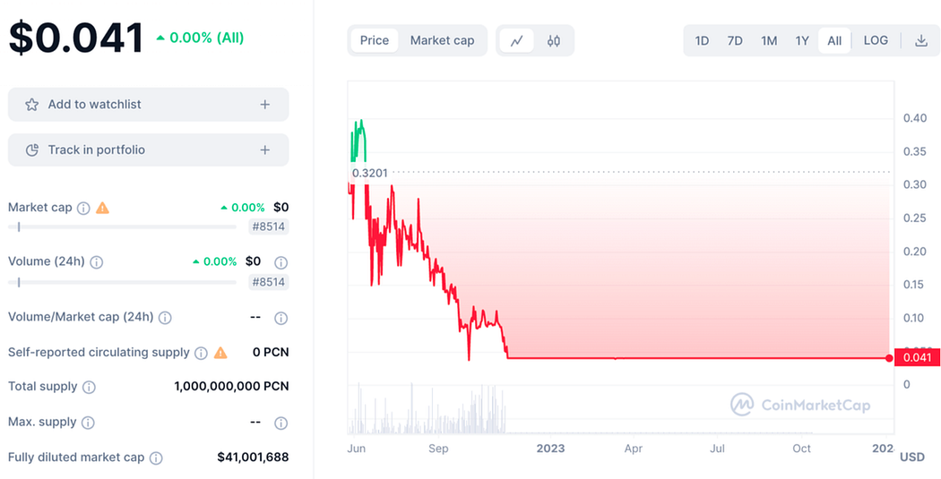This screenshot has width=941, height=479.
Task: Click the Market cap range slider
Action: pyautogui.click(x=122, y=227)
